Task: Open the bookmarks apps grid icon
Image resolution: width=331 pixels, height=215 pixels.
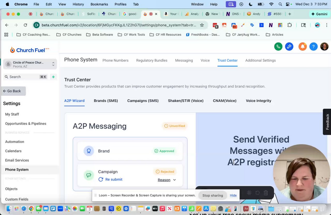Action: coord(6,35)
